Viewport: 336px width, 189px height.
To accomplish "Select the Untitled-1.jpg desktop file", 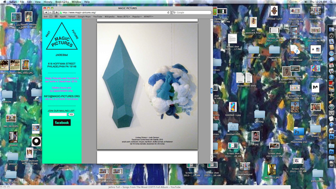I will pos(233,109).
